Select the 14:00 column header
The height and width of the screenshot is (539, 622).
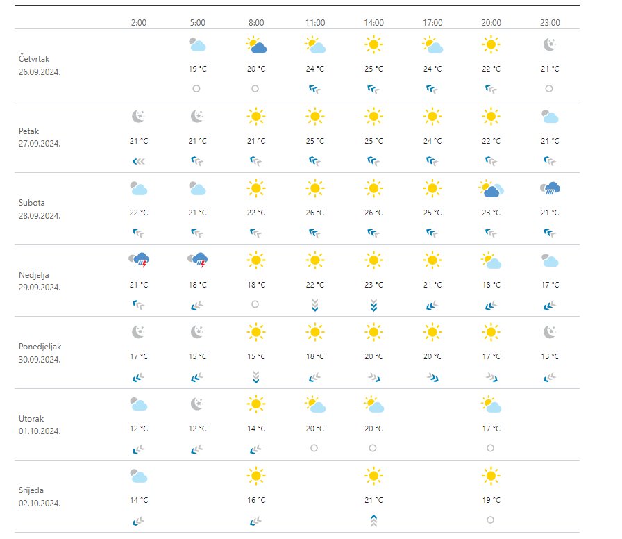click(x=373, y=23)
